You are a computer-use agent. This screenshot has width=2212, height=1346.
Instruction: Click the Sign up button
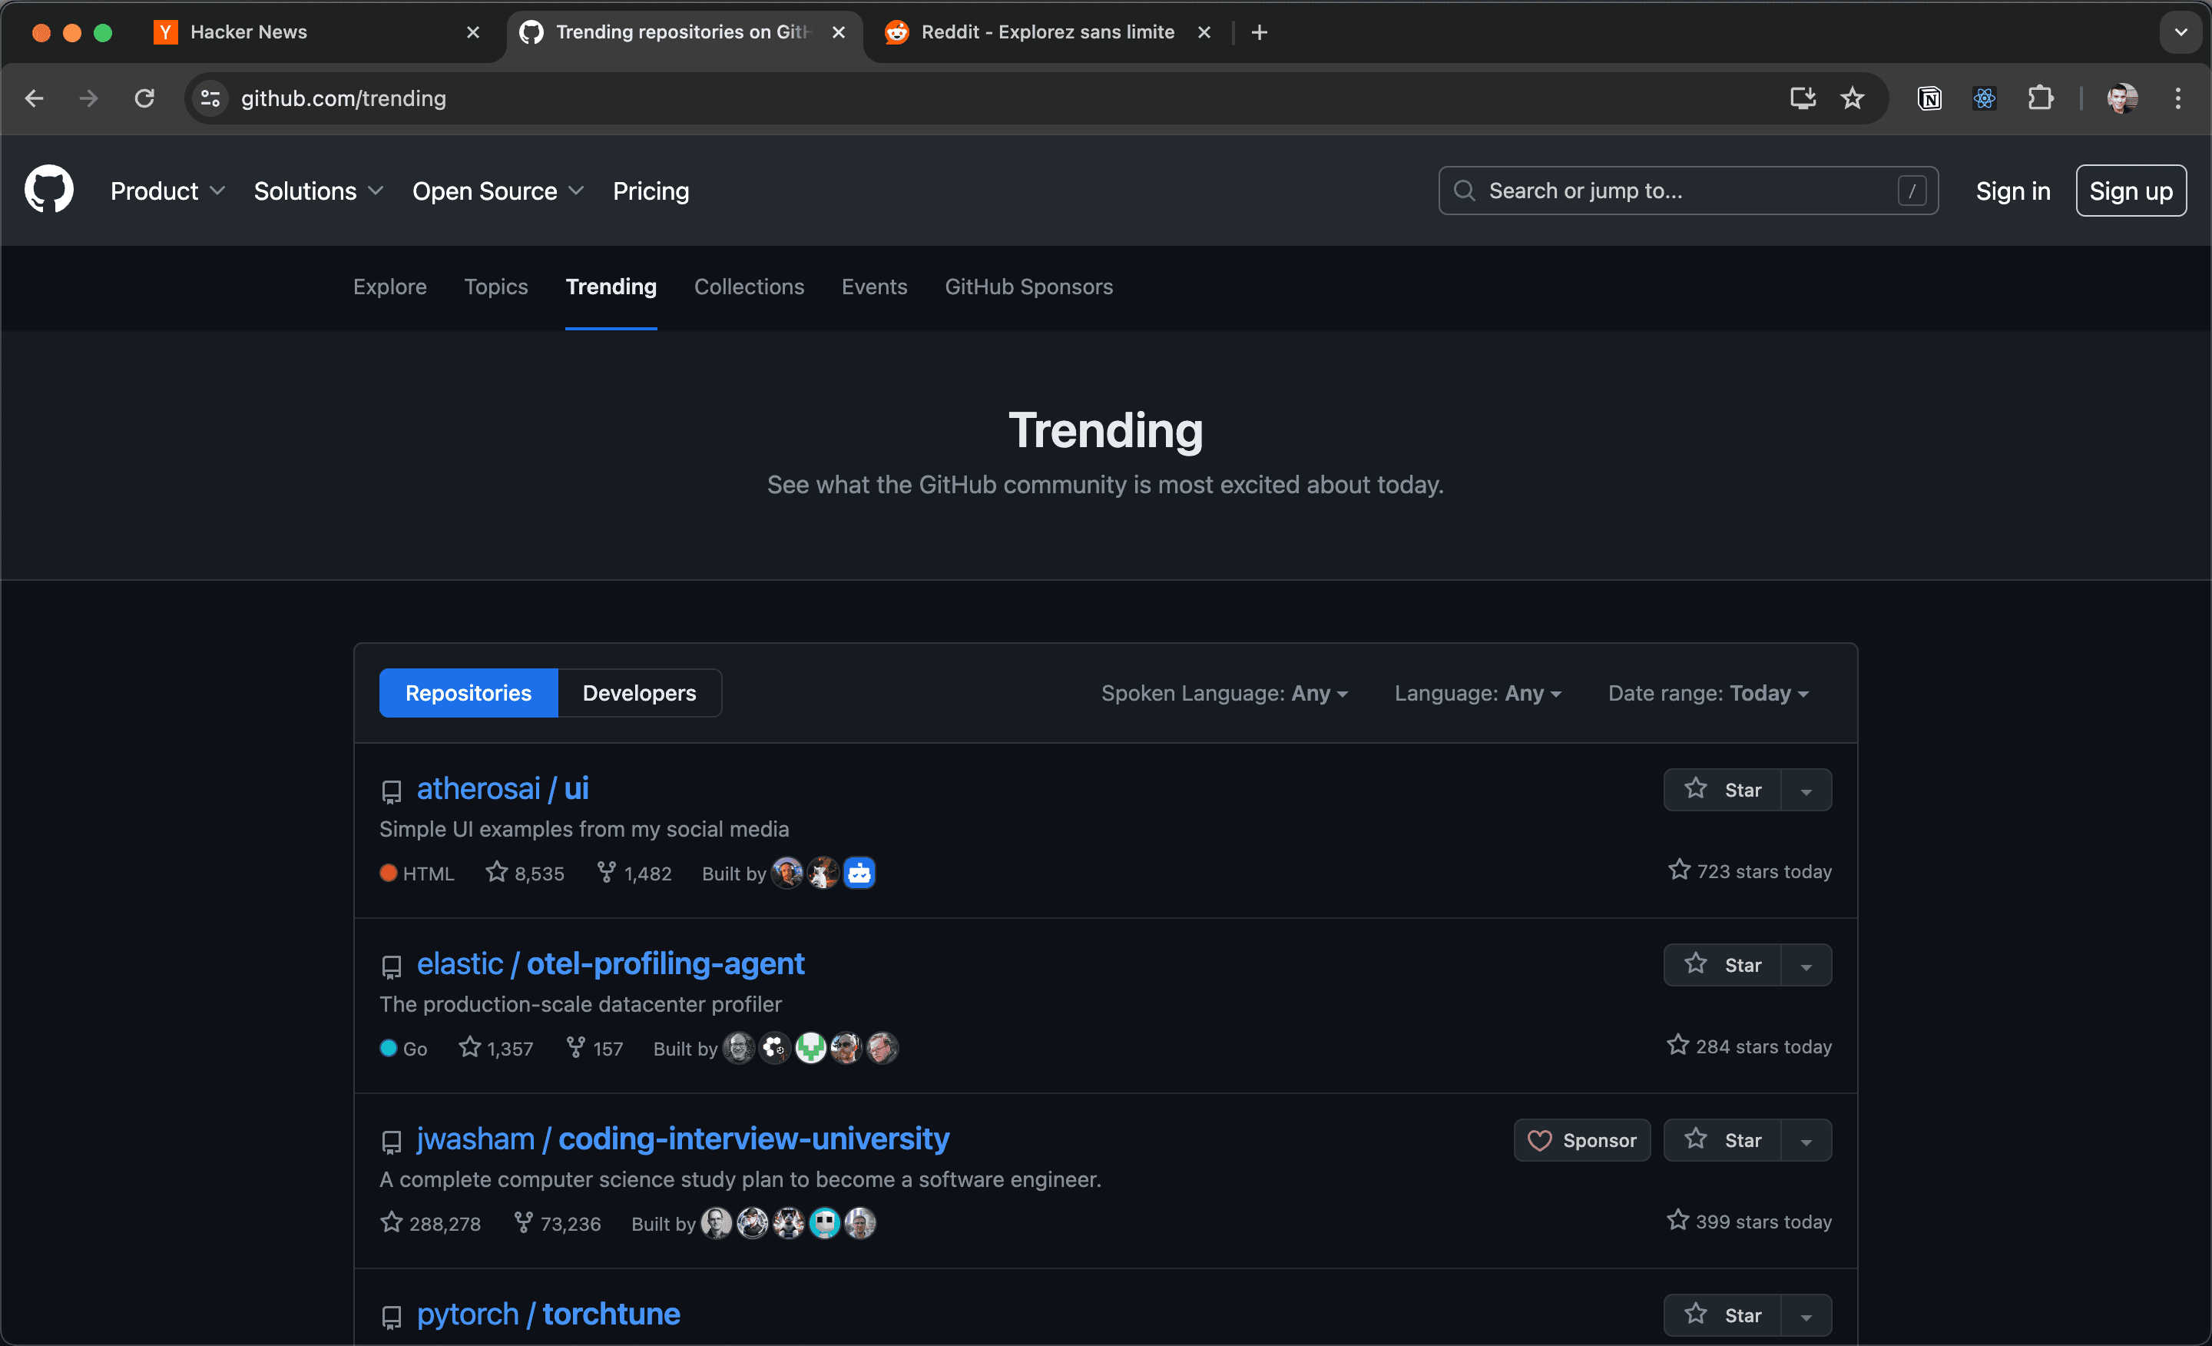[x=2131, y=191]
